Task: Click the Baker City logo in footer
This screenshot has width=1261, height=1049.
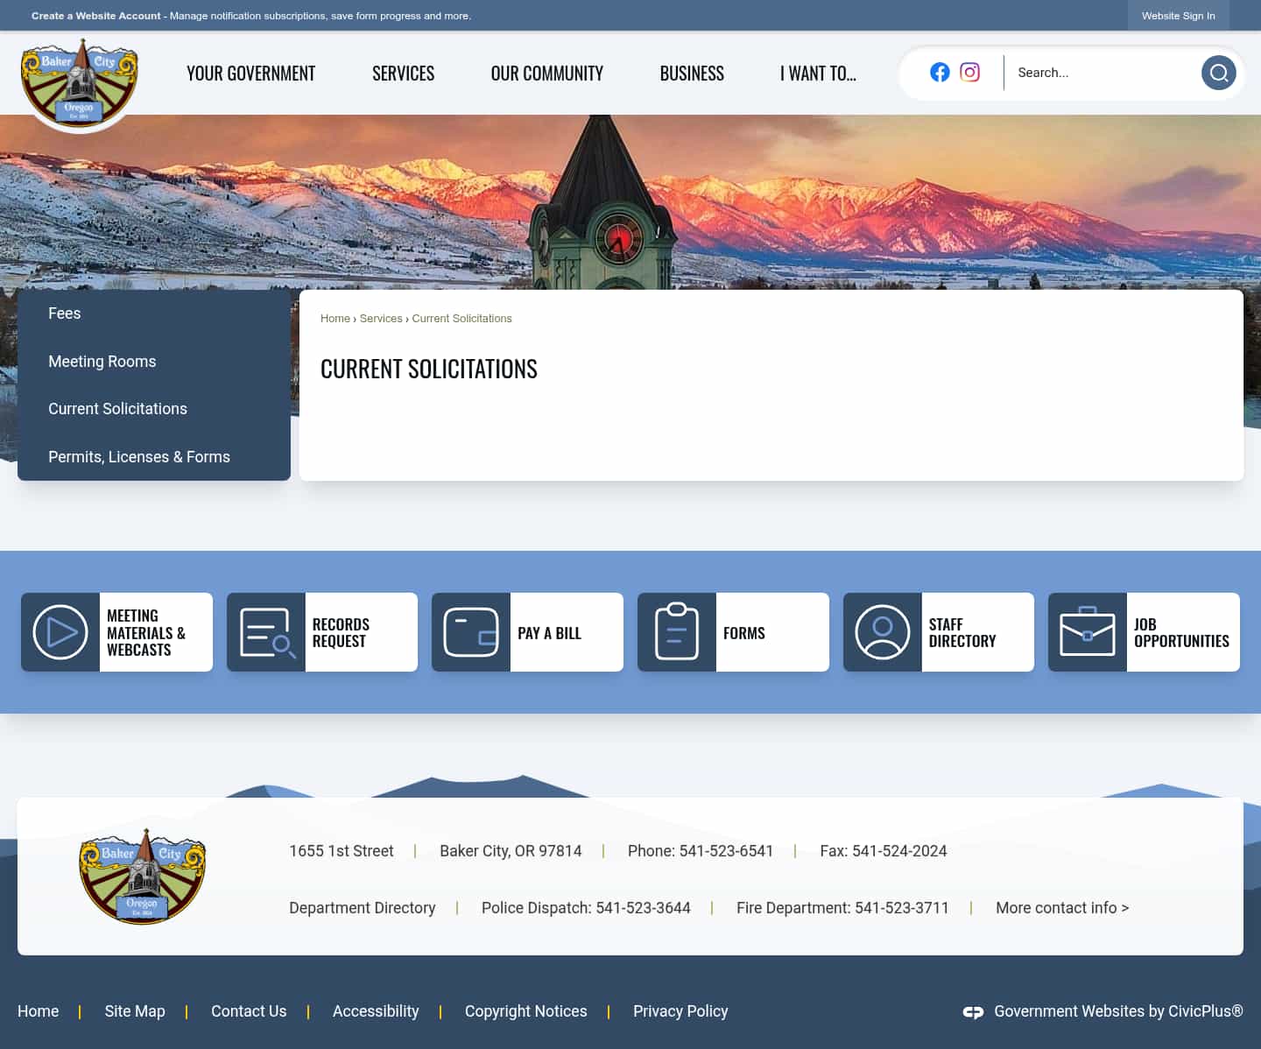Action: (143, 877)
